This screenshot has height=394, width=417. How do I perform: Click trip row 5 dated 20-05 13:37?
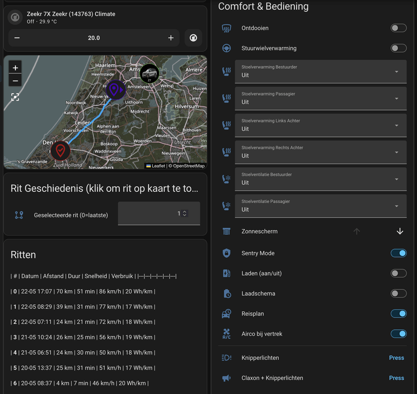(x=83, y=368)
